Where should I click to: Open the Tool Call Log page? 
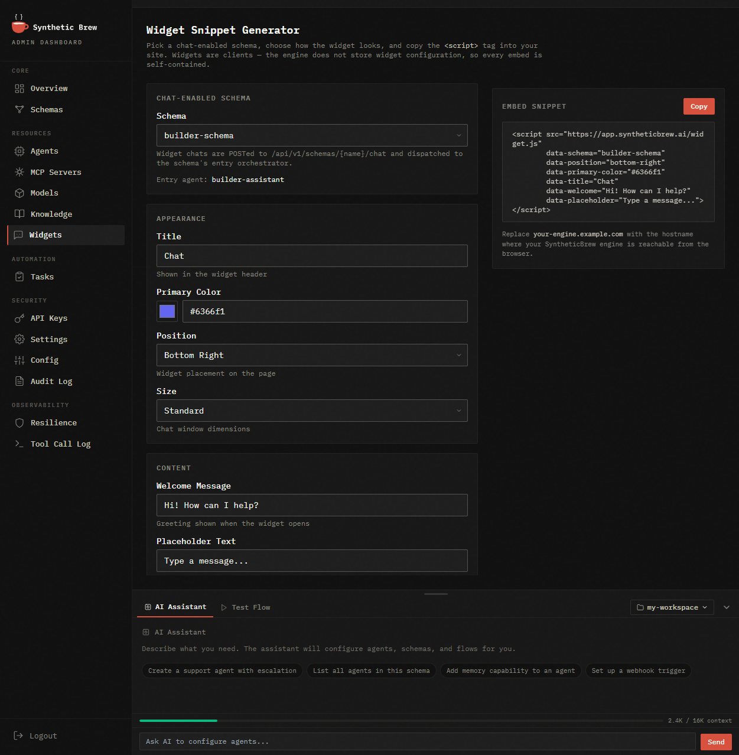pyautogui.click(x=66, y=444)
